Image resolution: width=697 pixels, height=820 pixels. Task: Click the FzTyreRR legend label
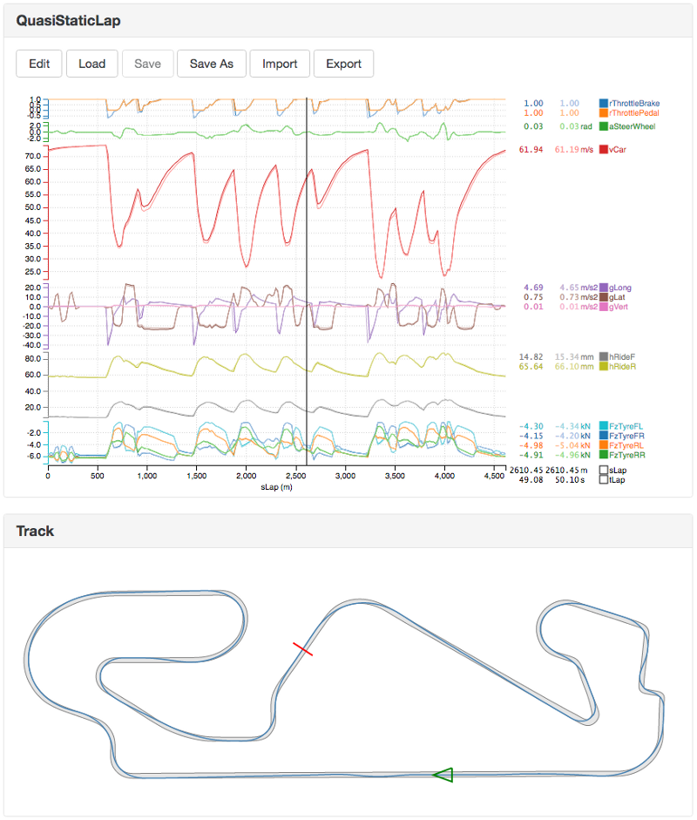[627, 455]
